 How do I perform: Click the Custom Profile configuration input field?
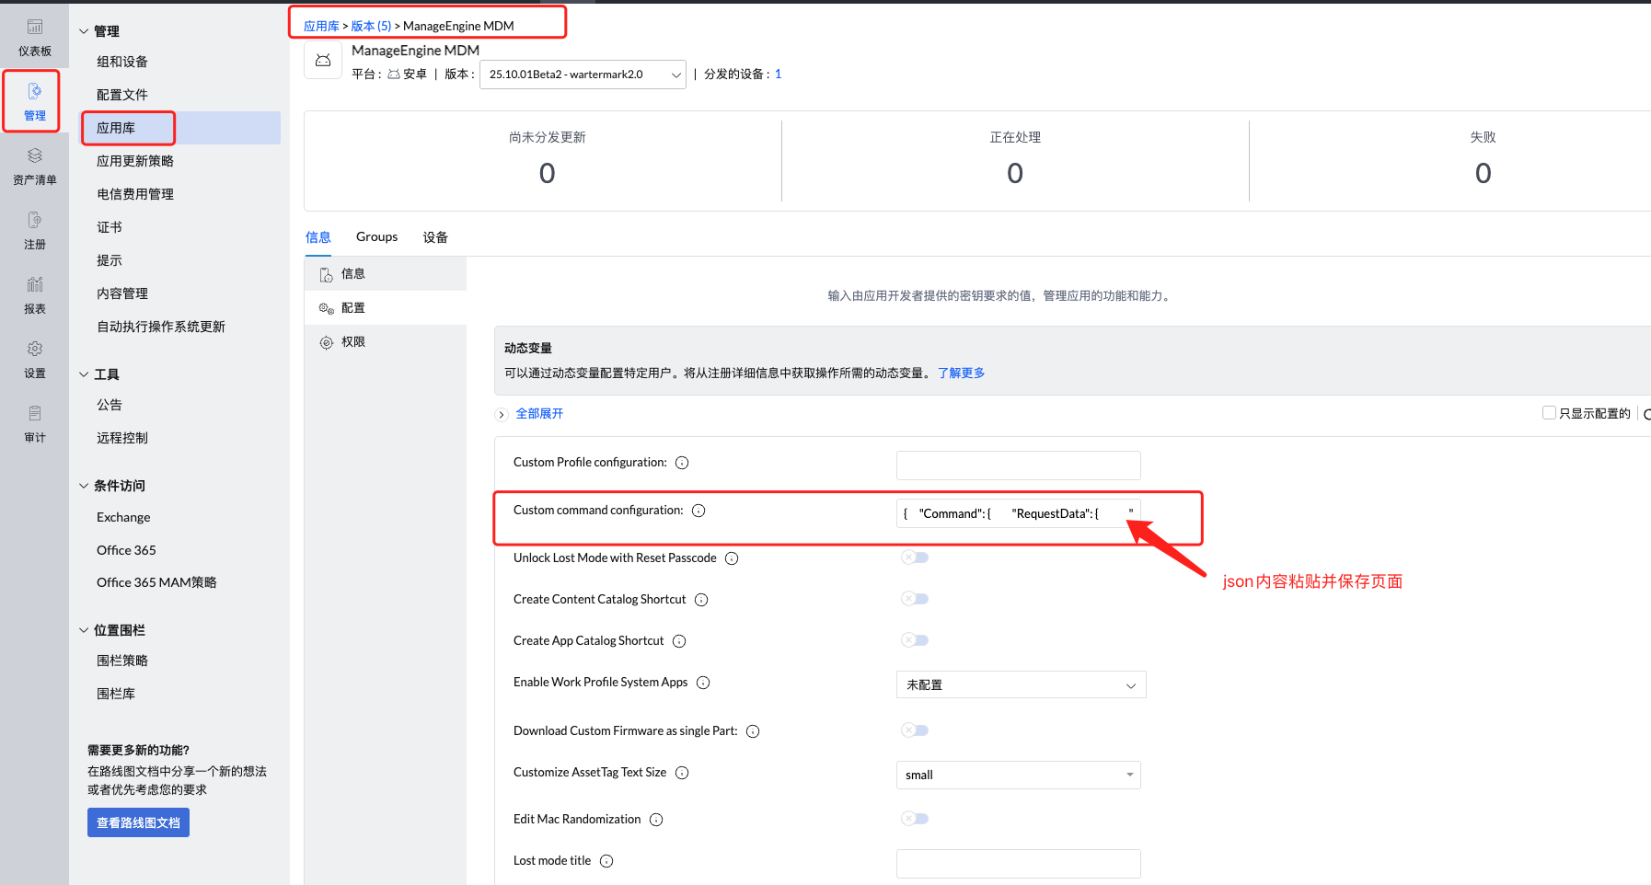click(x=1018, y=465)
